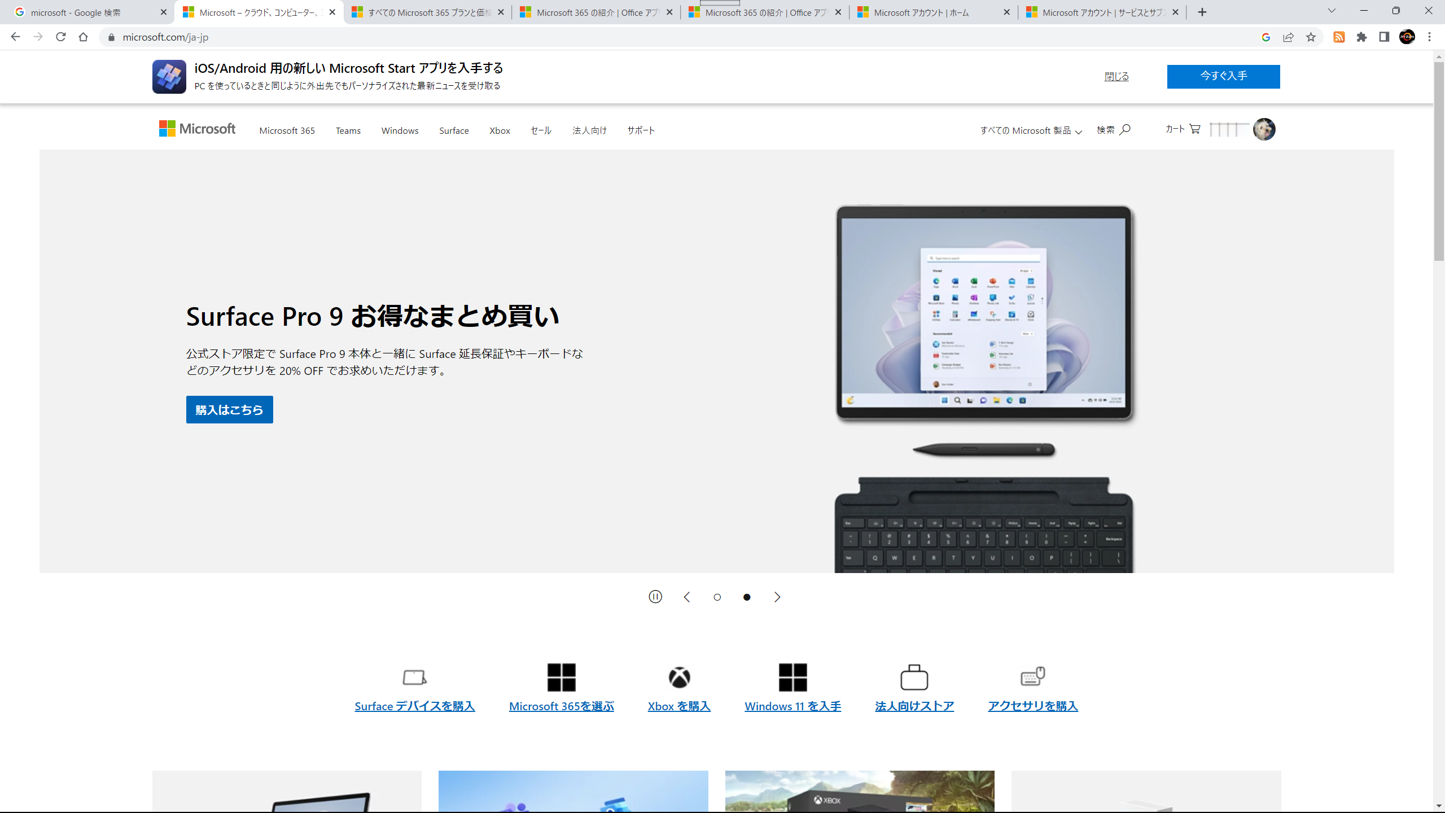
Task: Click the Surface Pro 9 tablet hero image
Action: (984, 313)
